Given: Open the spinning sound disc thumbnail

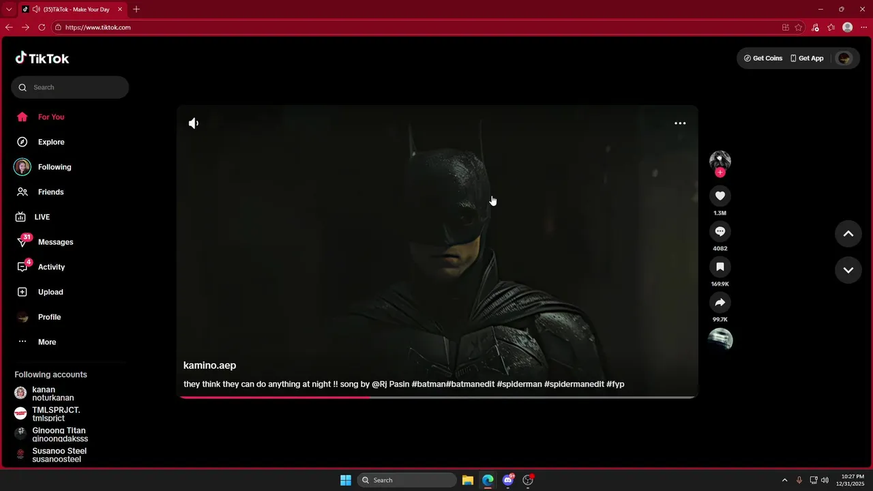Looking at the screenshot, I should point(720,340).
